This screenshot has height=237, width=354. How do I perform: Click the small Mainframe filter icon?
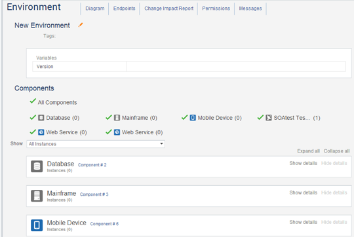click(117, 118)
